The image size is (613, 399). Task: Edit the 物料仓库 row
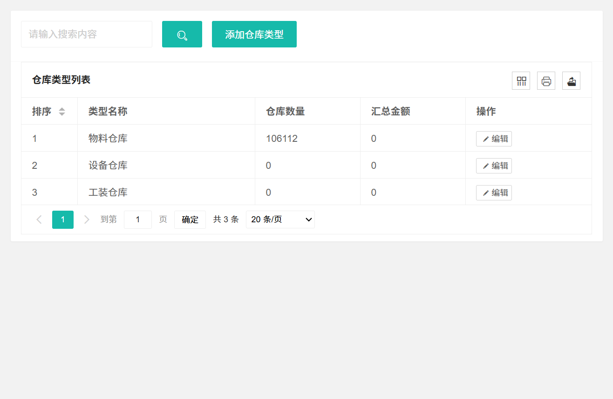[494, 139]
